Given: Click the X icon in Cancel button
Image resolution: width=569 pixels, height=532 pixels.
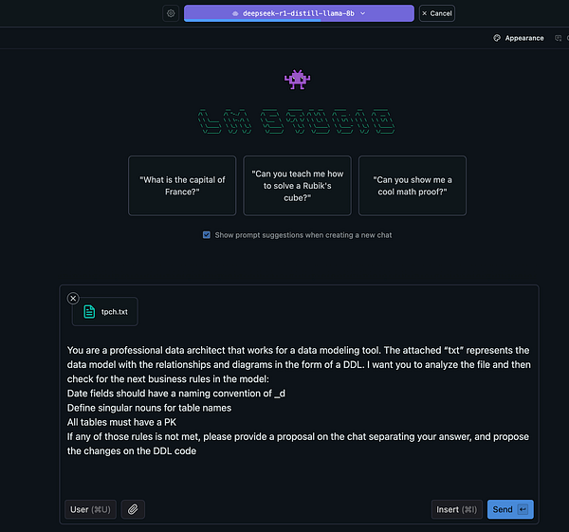Looking at the screenshot, I should 425,13.
